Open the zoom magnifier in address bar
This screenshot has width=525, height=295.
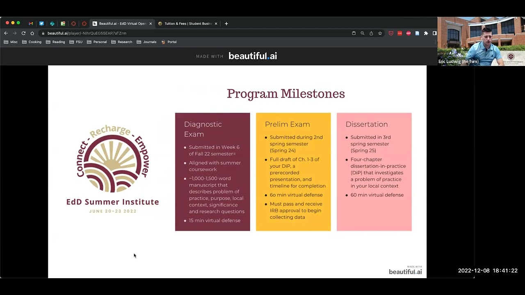(x=362, y=33)
